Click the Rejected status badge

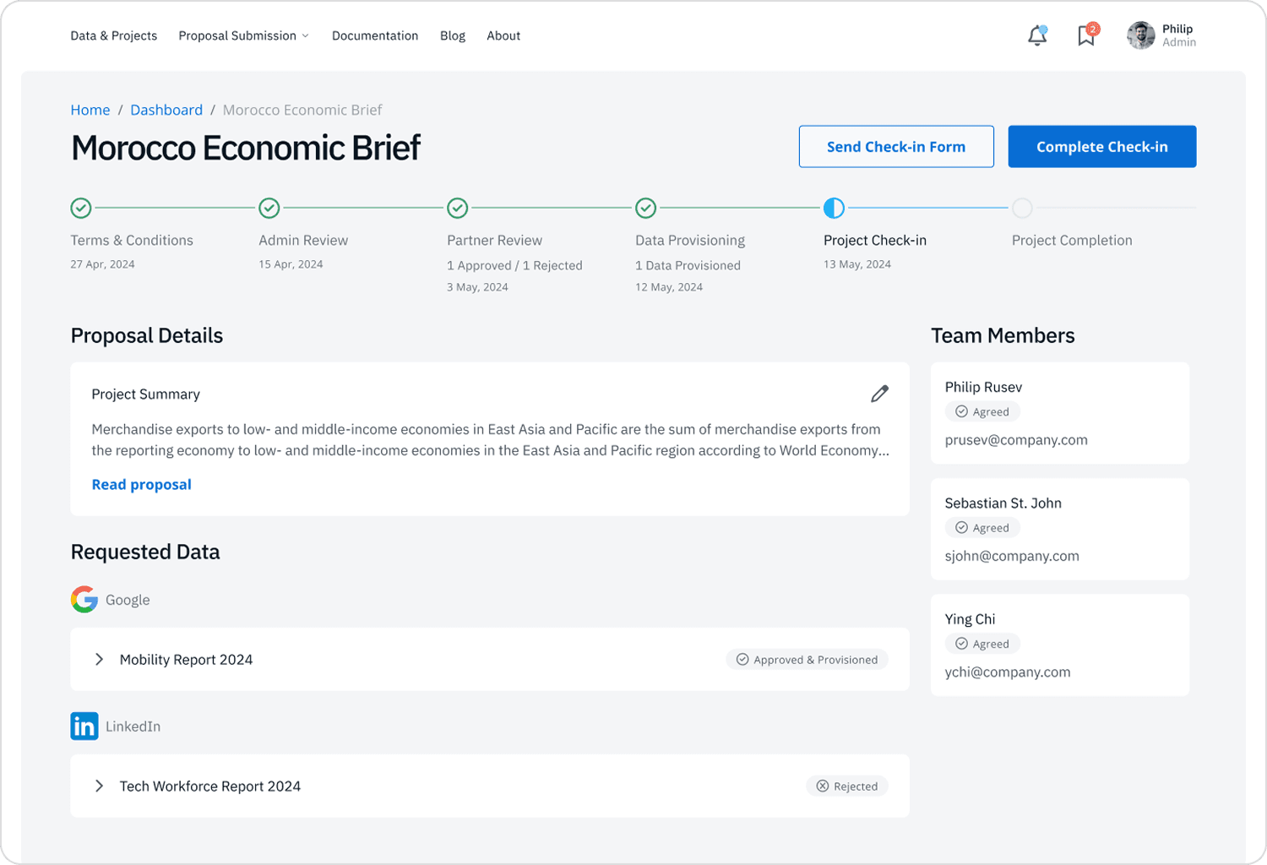tap(847, 786)
